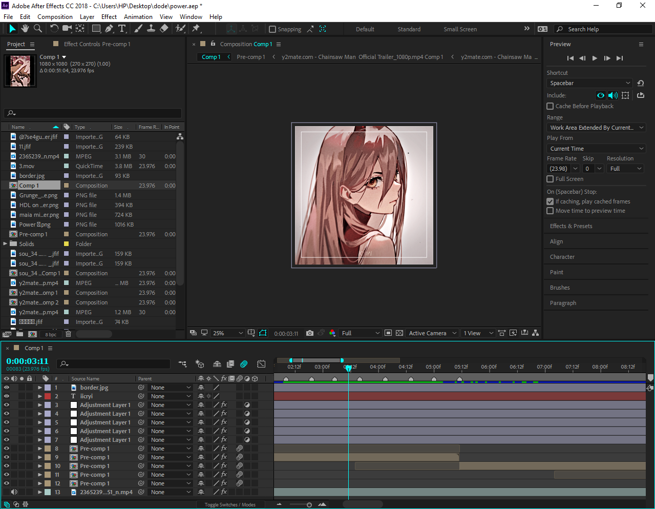Select the Rectangle shape tool

(96, 29)
